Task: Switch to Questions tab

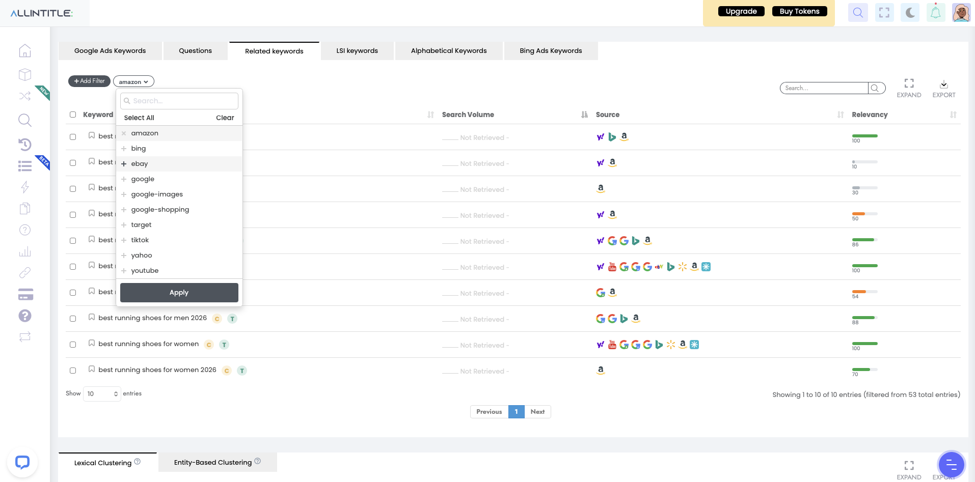Action: (x=195, y=51)
